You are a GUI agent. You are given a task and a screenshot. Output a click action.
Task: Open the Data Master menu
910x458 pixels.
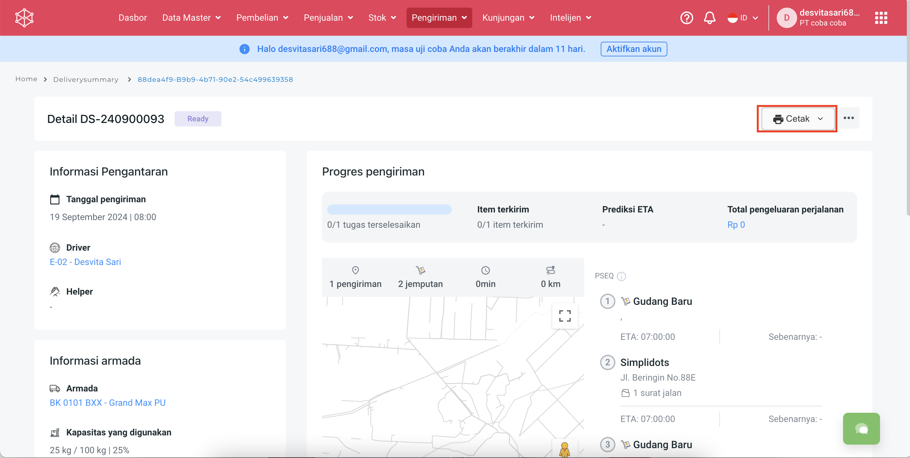click(191, 18)
